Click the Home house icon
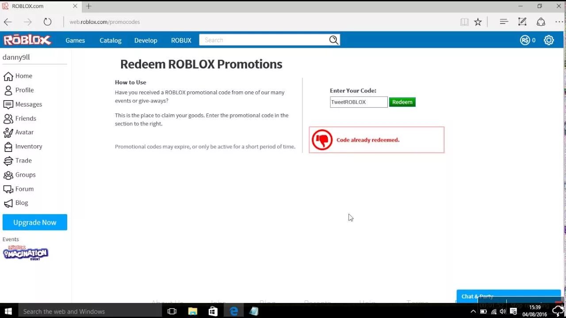Screen dimensions: 566x318 pos(8,76)
